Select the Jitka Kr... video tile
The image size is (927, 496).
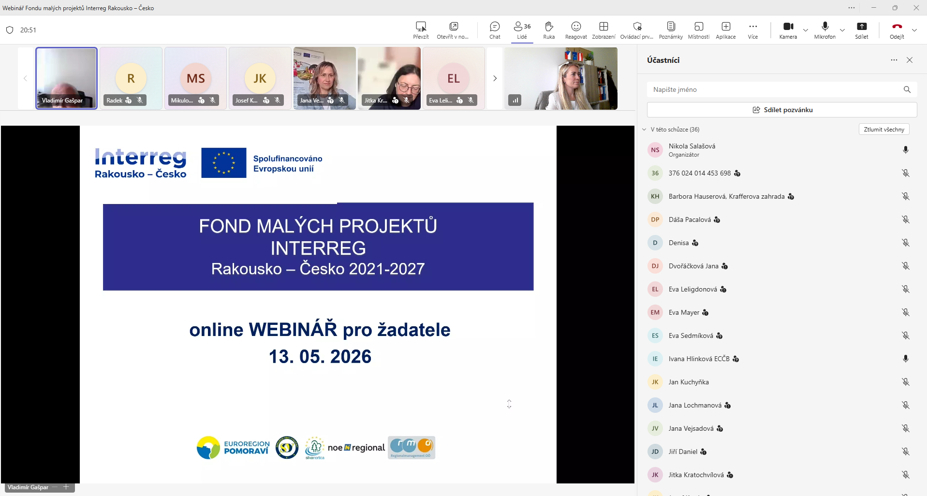click(x=389, y=78)
